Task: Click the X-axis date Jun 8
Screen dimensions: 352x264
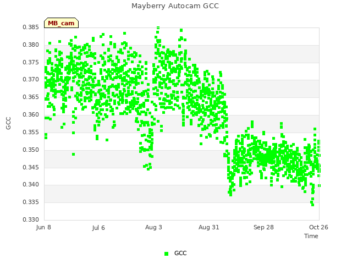Action: [x=43, y=227]
